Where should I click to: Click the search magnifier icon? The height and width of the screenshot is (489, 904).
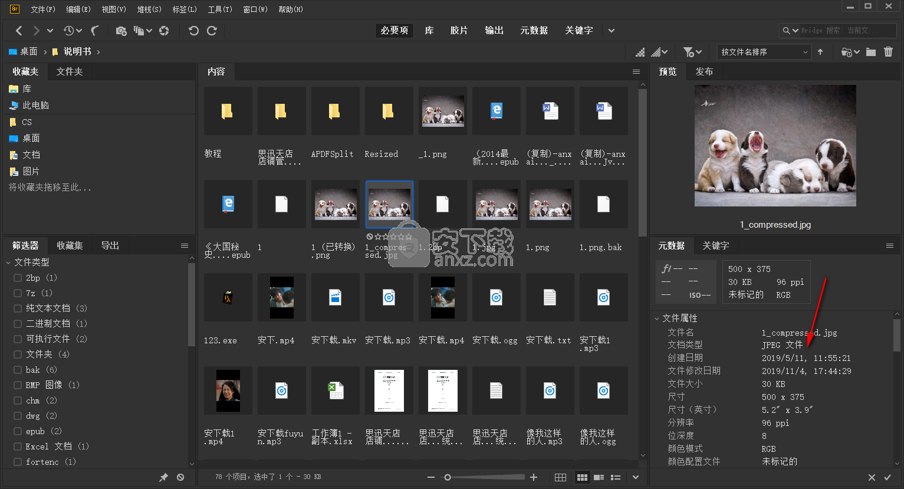click(787, 31)
